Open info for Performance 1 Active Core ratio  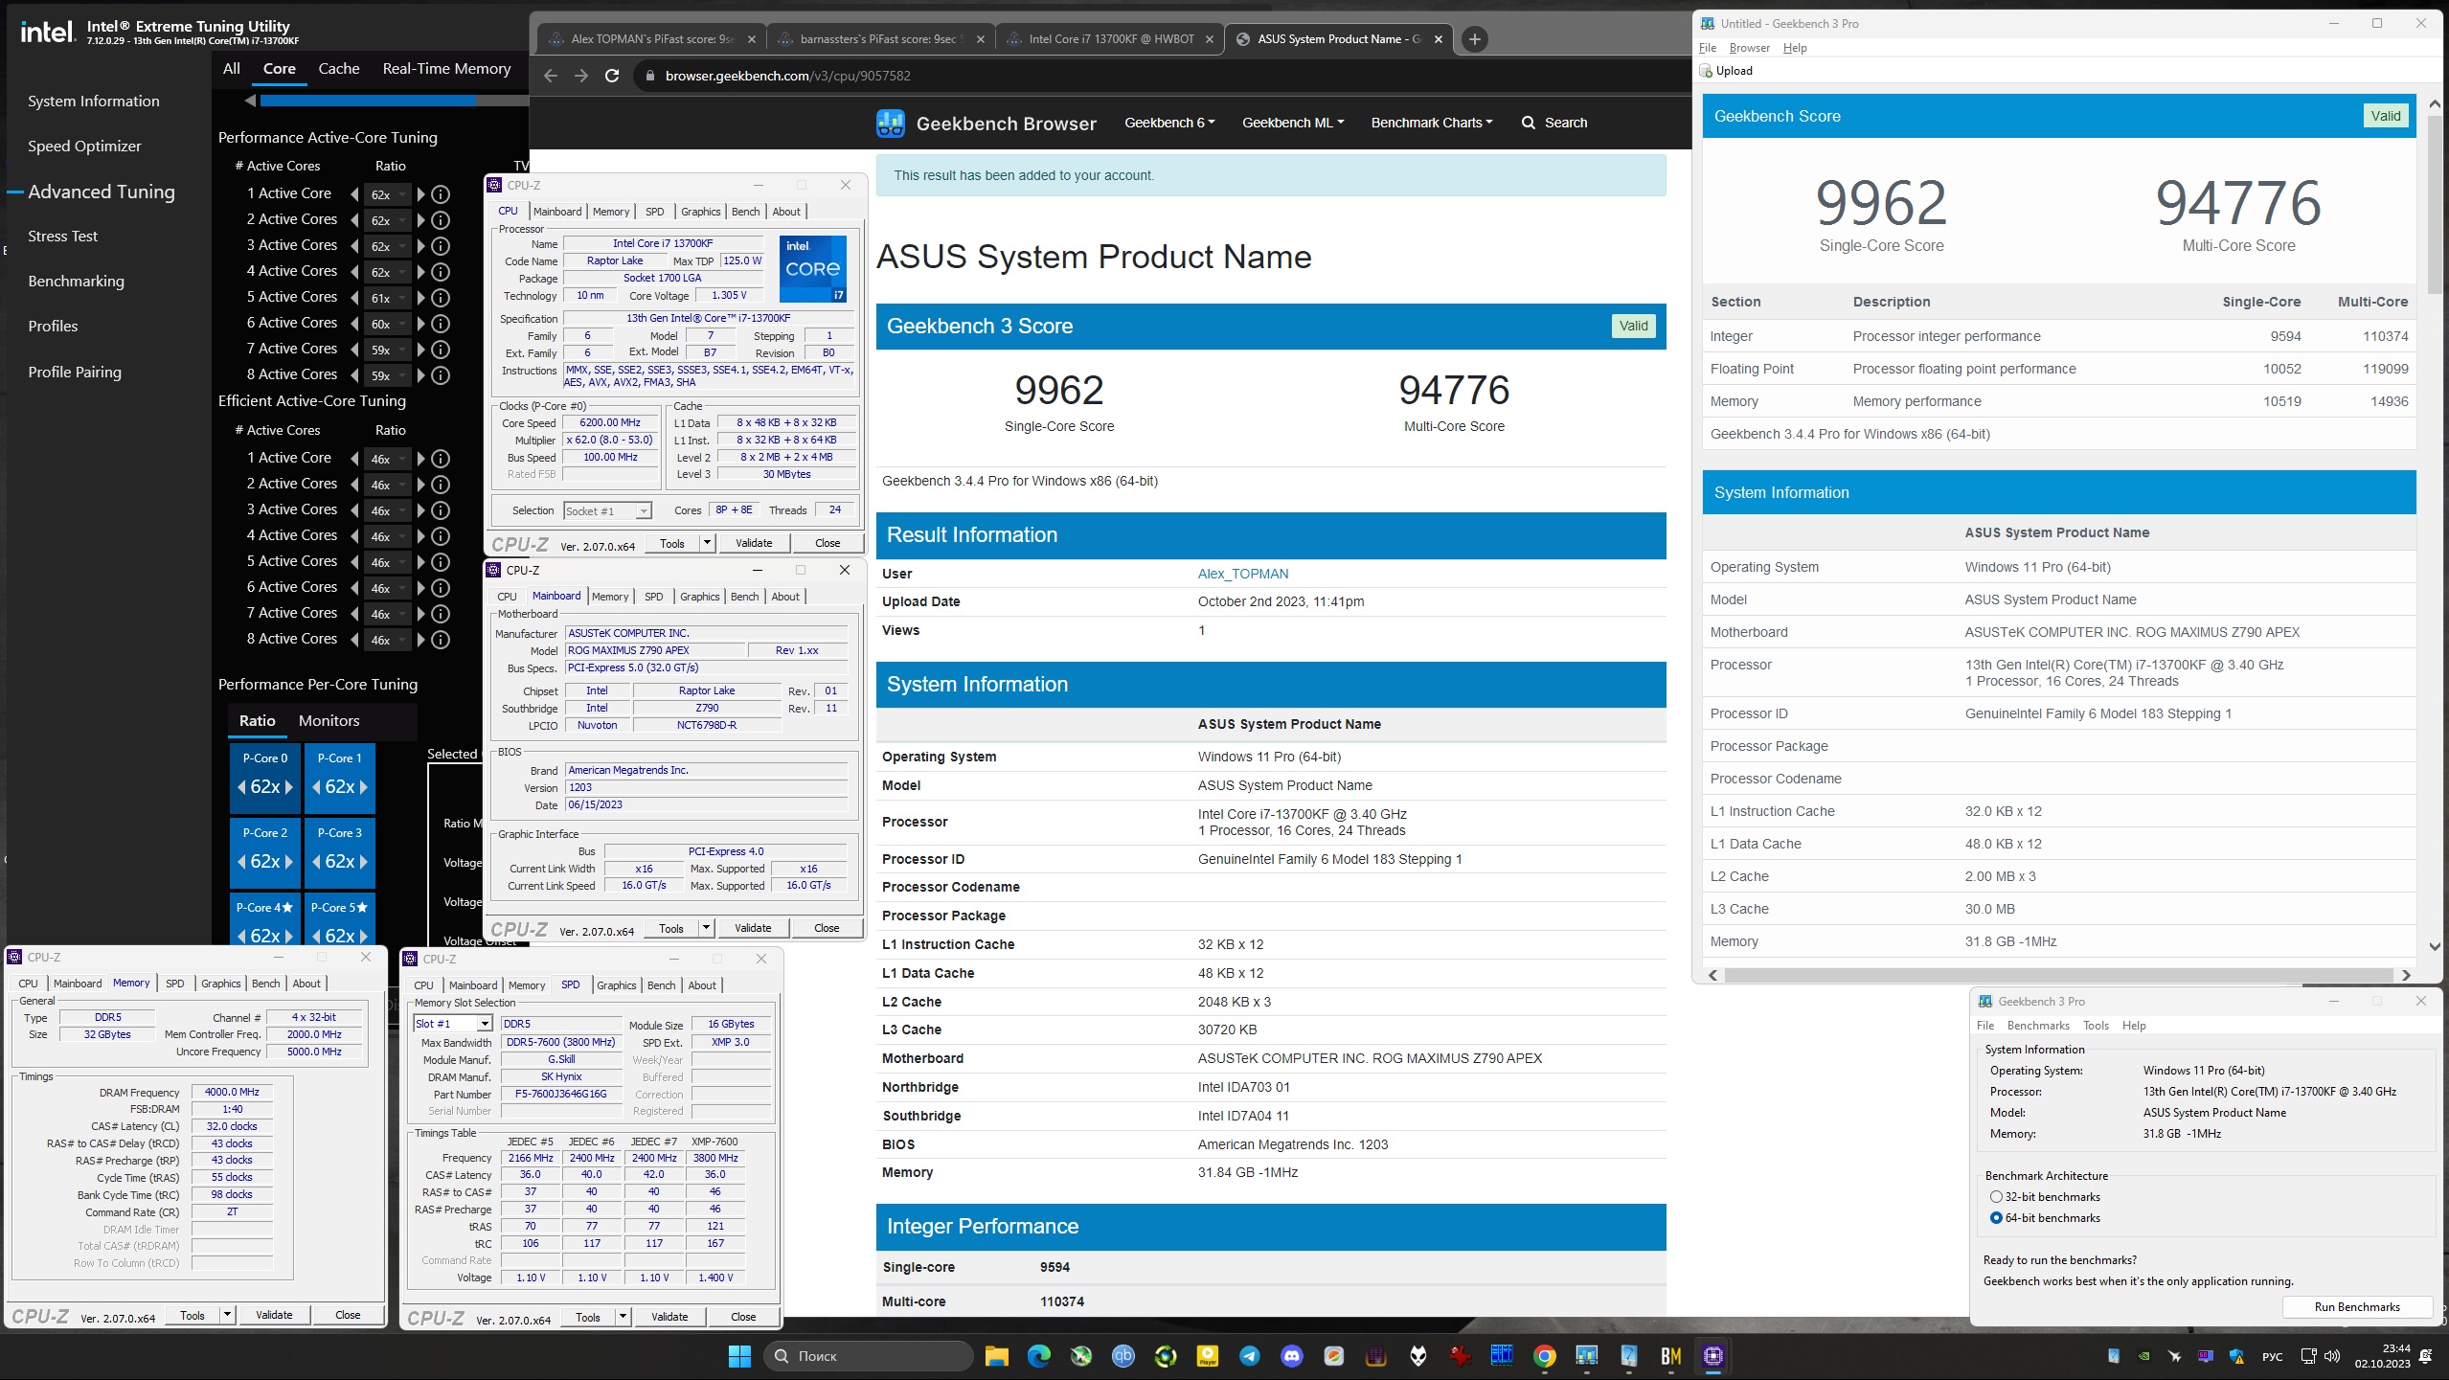pos(441,194)
